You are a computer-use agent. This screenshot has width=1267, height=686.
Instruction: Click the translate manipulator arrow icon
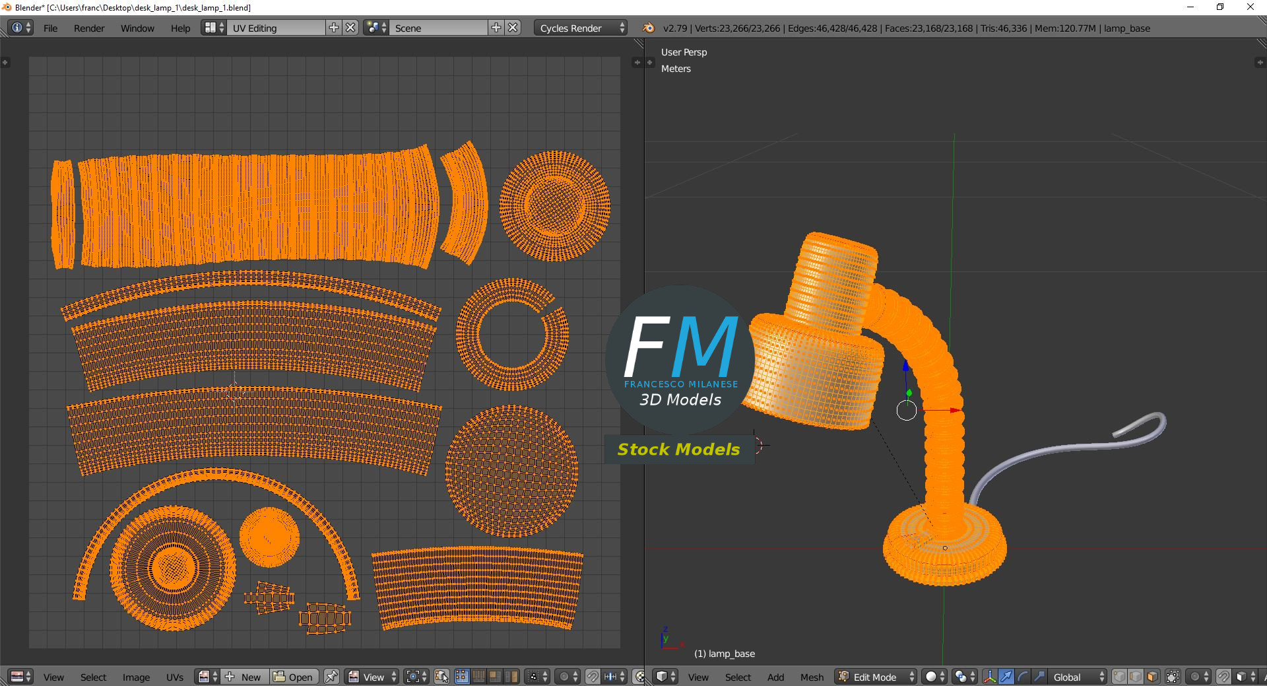pyautogui.click(x=1006, y=677)
